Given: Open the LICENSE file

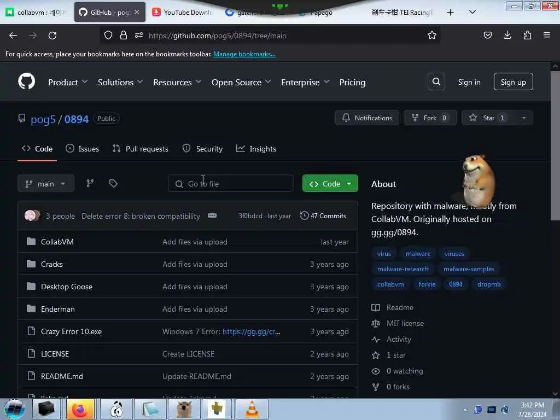Looking at the screenshot, I should pos(55,354).
